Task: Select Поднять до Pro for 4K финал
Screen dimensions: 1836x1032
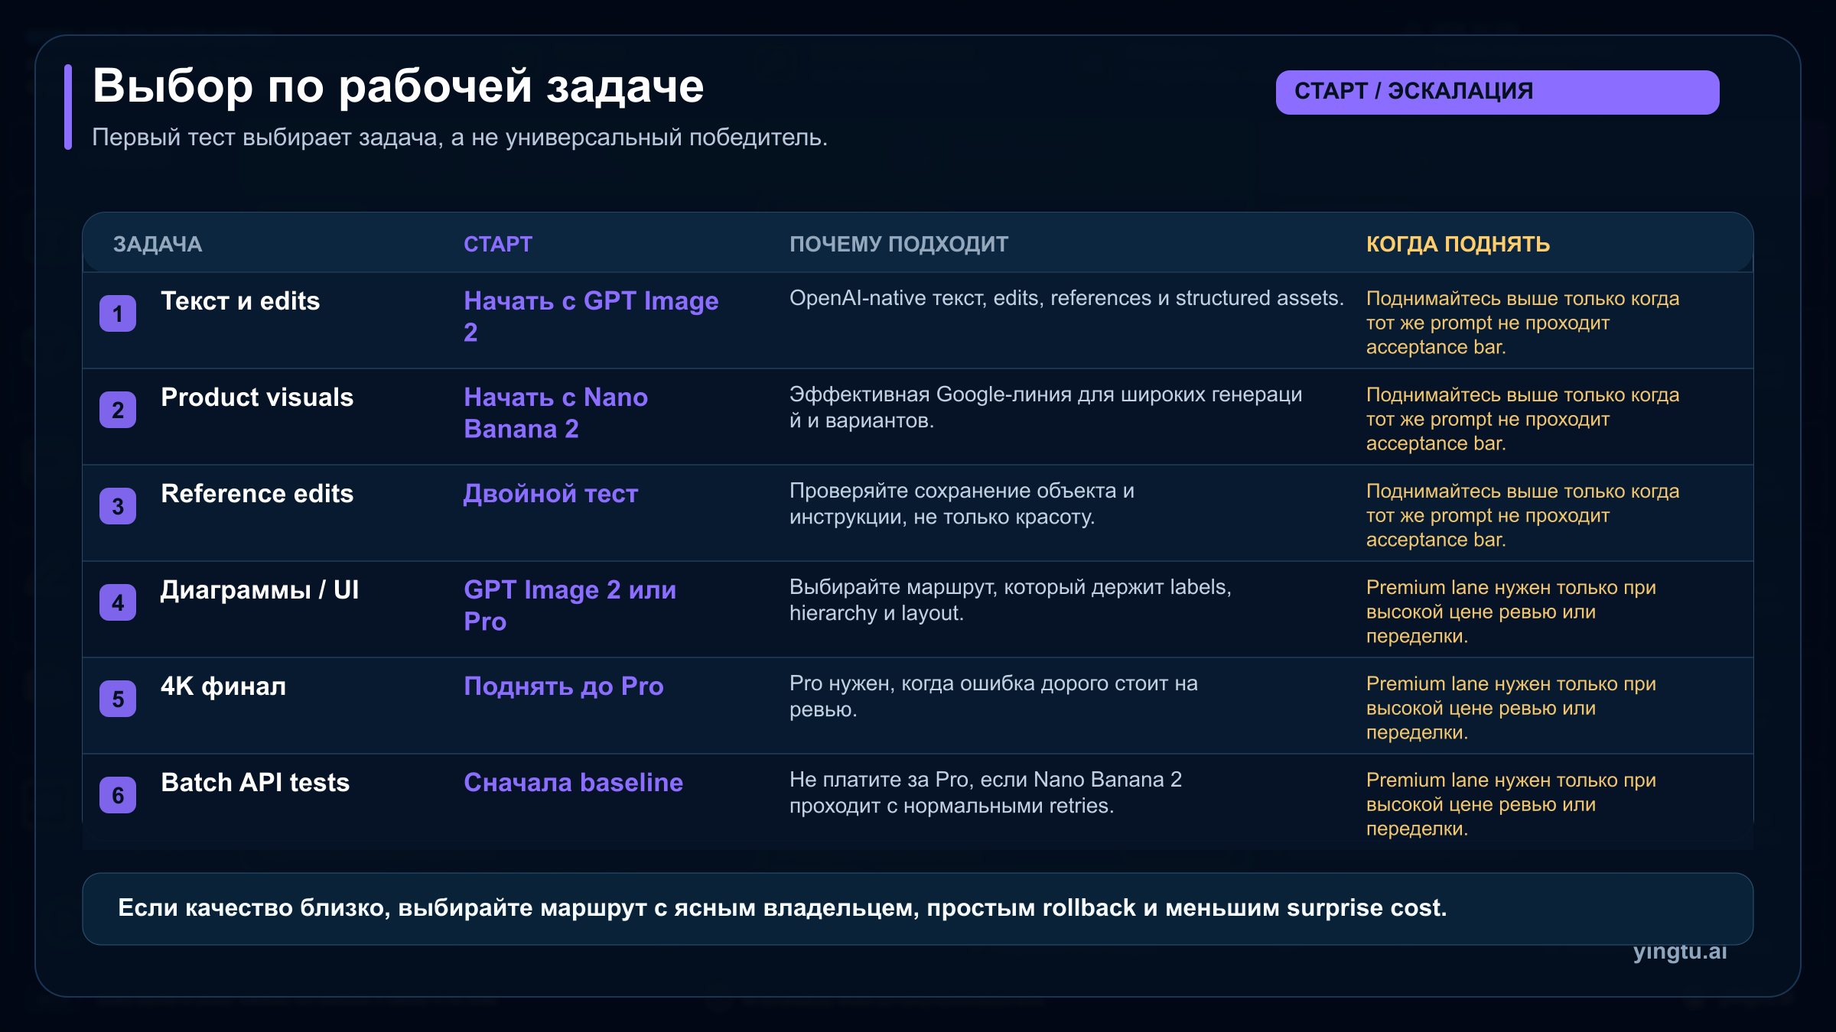Action: coord(564,687)
